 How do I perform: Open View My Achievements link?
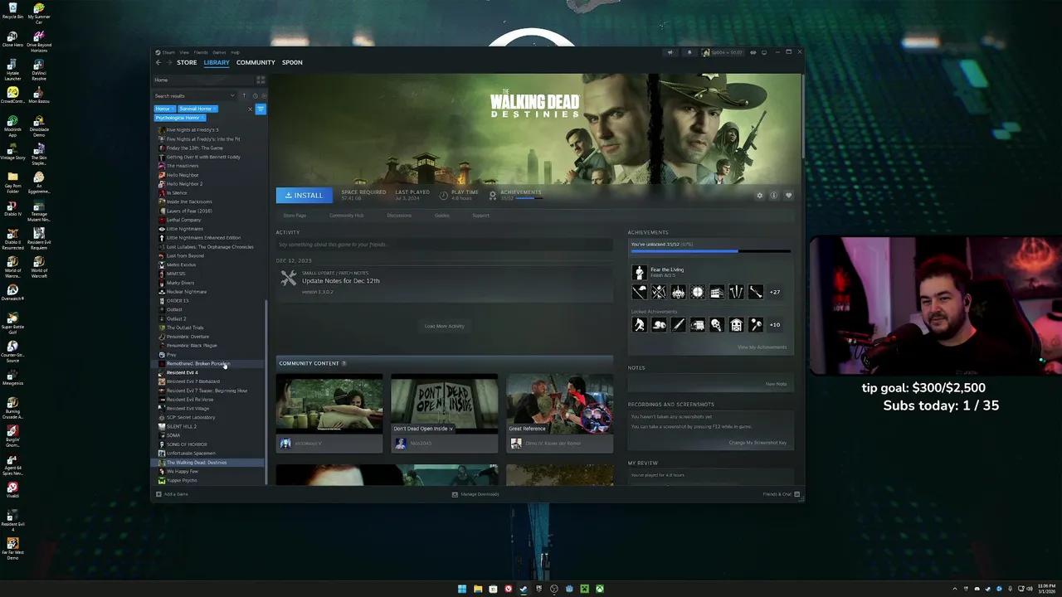click(762, 347)
